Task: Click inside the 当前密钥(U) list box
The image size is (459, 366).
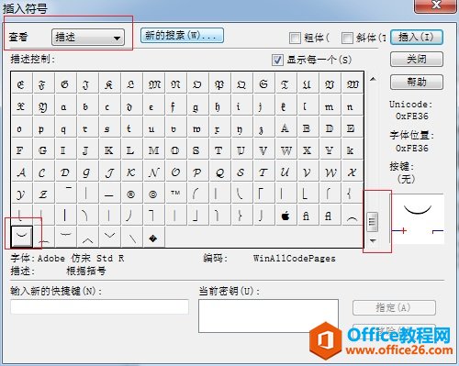Action: click(x=268, y=316)
